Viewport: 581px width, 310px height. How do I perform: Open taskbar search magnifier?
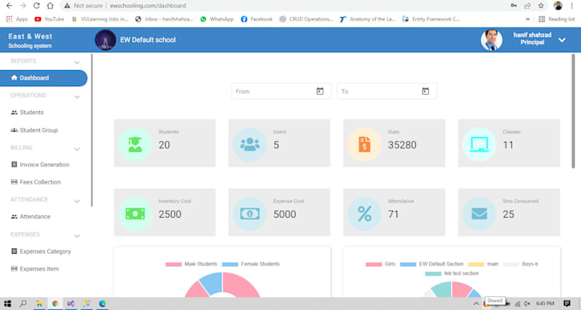(23, 303)
